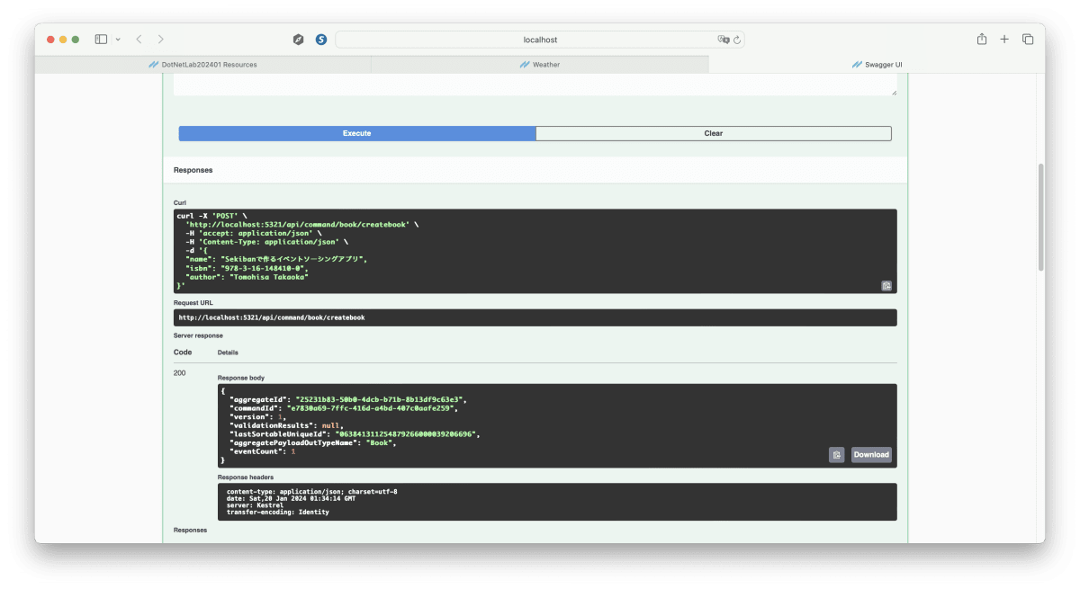Click the content-type response header line
The height and width of the screenshot is (589, 1080).
click(x=311, y=492)
